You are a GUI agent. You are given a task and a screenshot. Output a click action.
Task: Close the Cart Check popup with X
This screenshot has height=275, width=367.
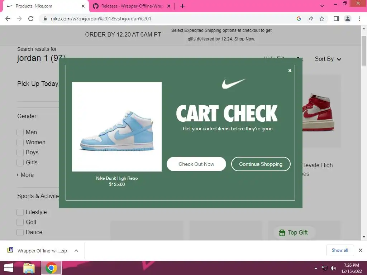pos(290,71)
